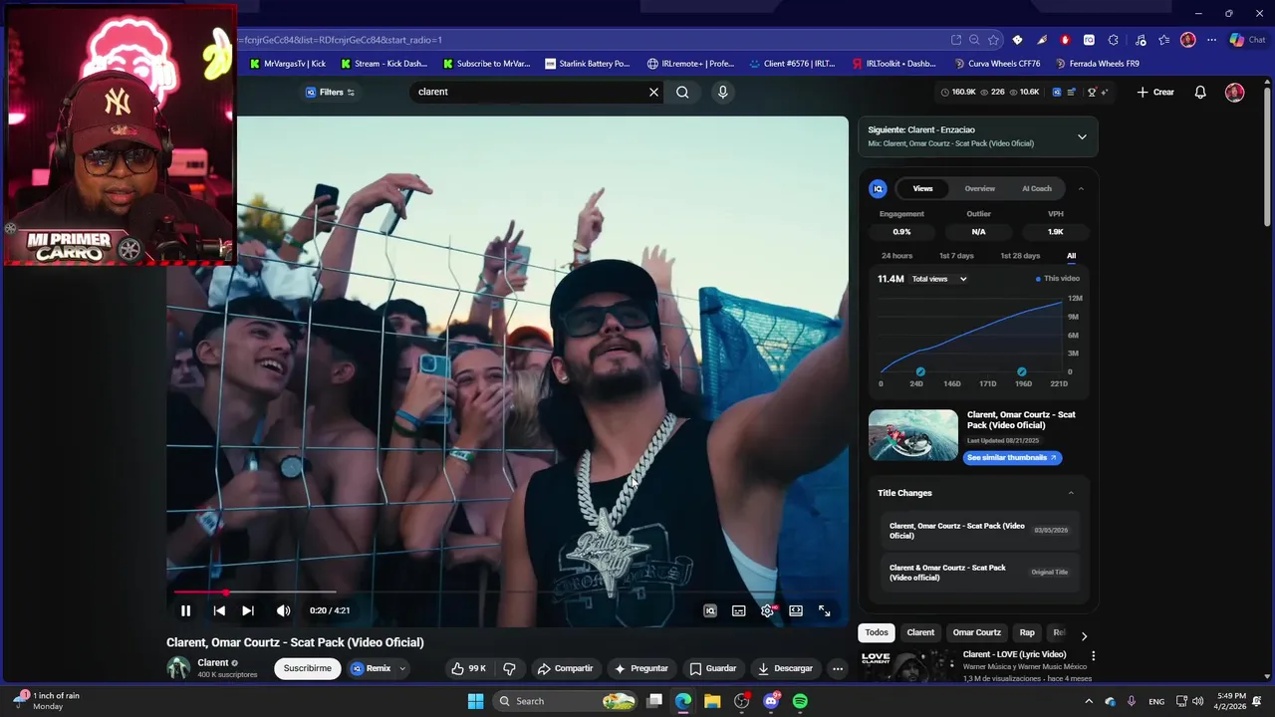Click the sparkle icon in the stats bar
Screen dimensions: 1275x717
tap(1105, 92)
